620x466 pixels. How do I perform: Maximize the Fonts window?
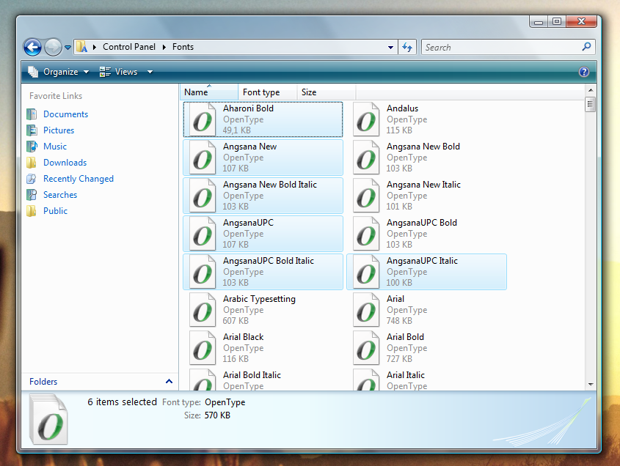click(x=557, y=21)
